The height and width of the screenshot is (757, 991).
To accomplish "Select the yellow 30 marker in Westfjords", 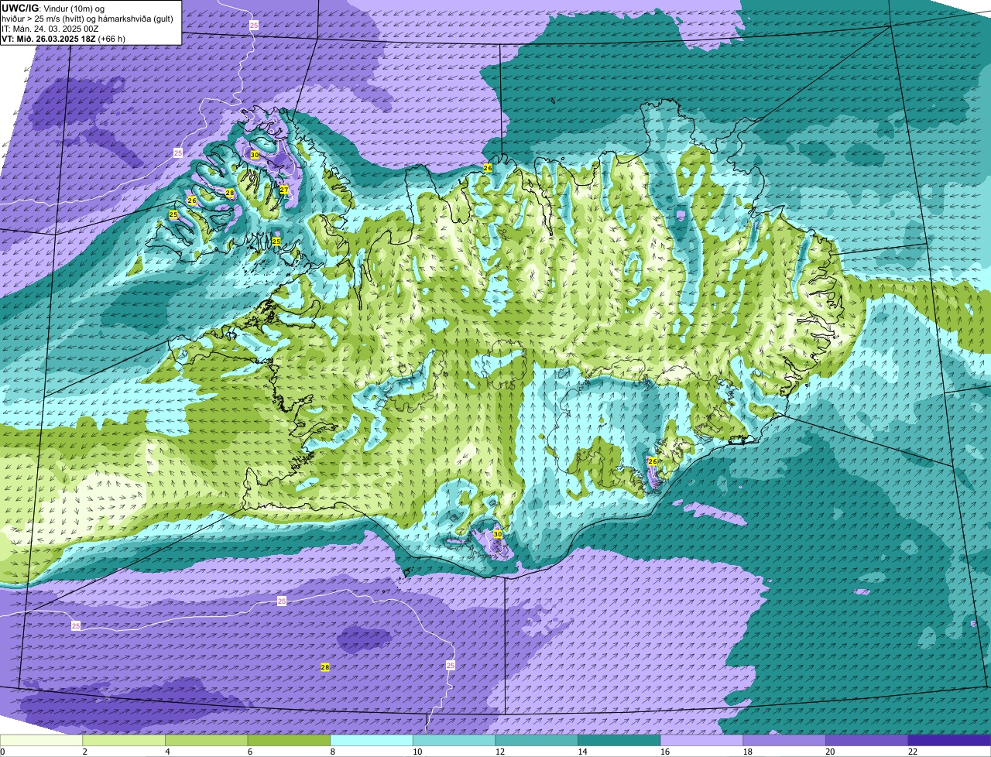I will 255,155.
